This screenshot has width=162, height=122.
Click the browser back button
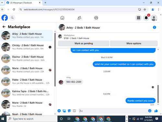pos(3,9)
